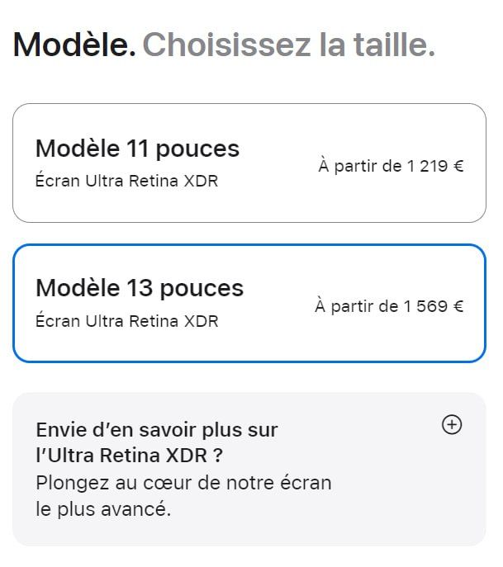Screen dimensions: 503x567
Task: Click the "Choisissez la taille." heading text
Action: point(288,45)
